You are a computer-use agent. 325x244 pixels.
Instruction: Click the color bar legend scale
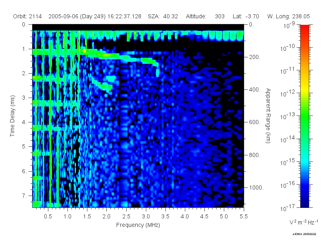coord(304,116)
